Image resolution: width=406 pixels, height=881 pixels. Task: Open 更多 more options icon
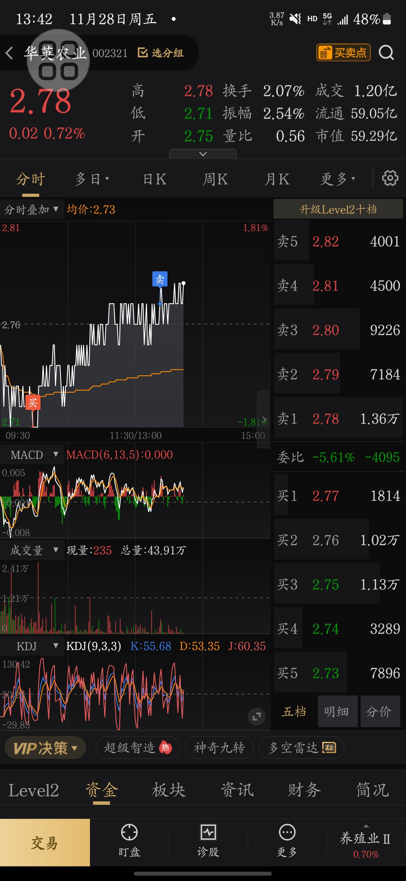point(287,832)
